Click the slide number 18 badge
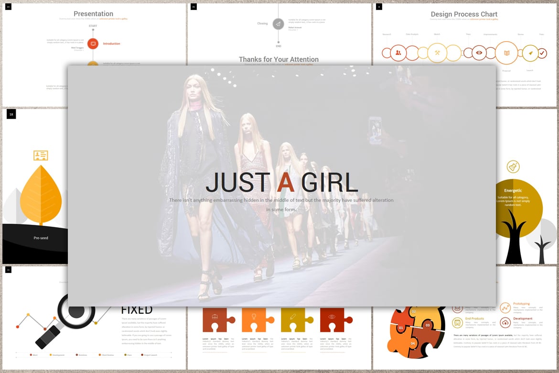559x373 pixels. pos(11,114)
